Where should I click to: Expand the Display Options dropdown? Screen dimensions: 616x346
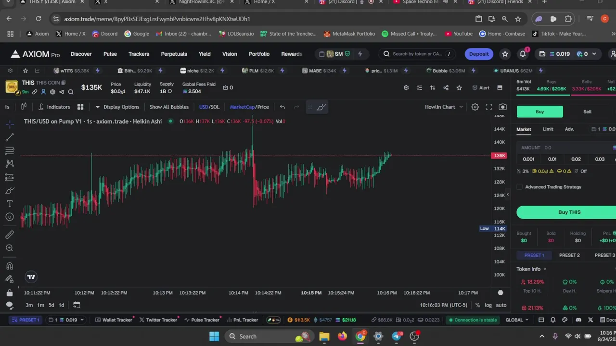pyautogui.click(x=117, y=107)
